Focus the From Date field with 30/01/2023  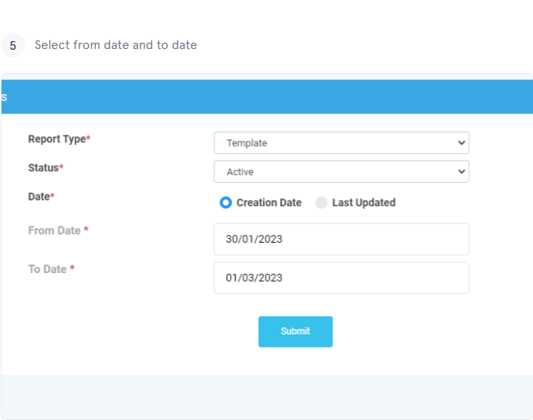tap(342, 240)
